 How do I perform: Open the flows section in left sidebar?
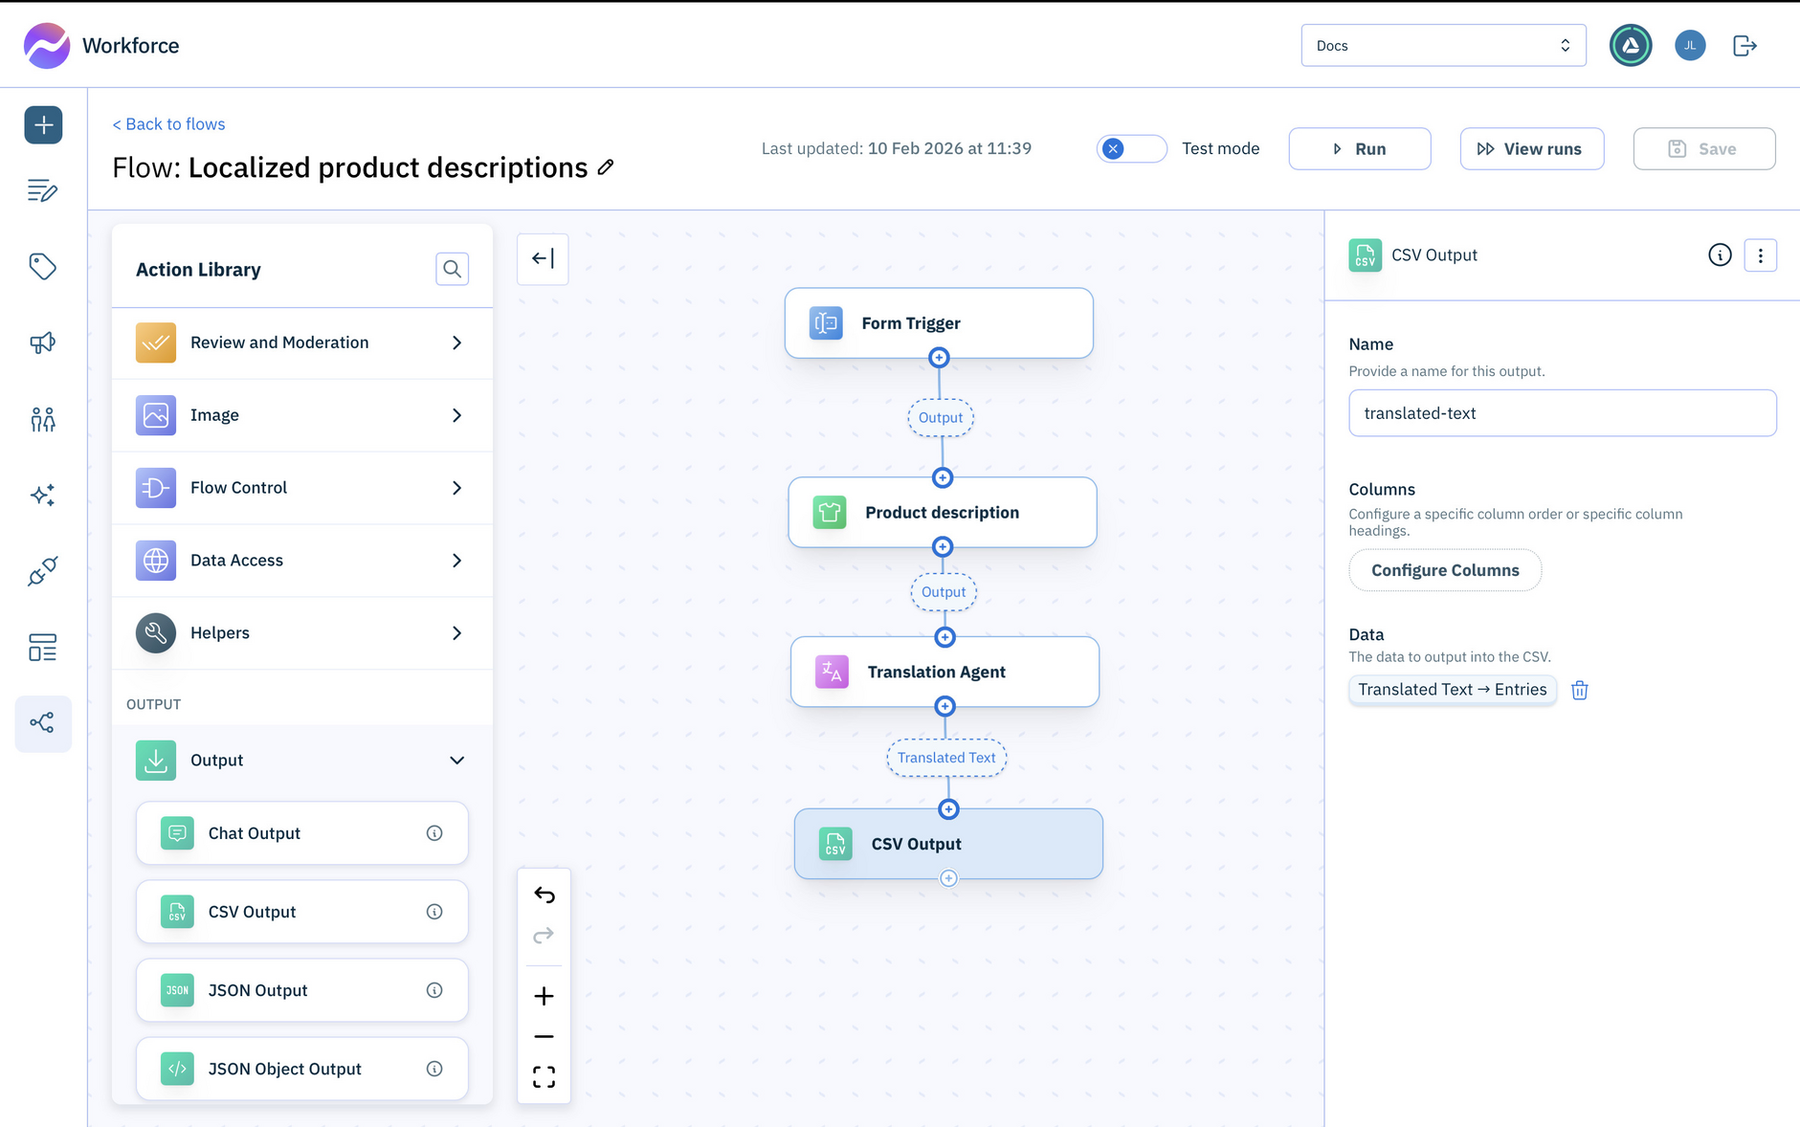coord(43,723)
